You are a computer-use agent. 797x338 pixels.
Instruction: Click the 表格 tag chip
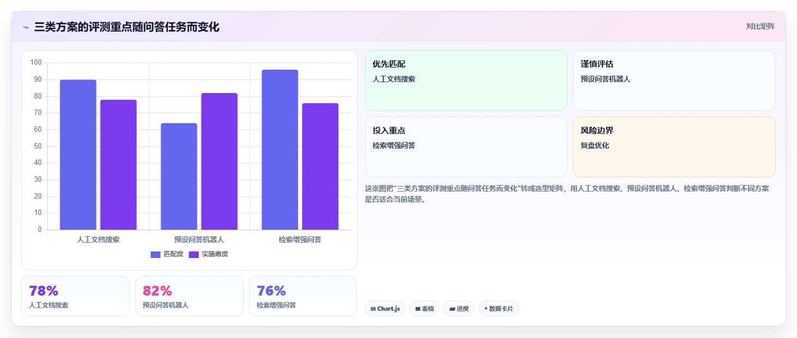tap(425, 309)
